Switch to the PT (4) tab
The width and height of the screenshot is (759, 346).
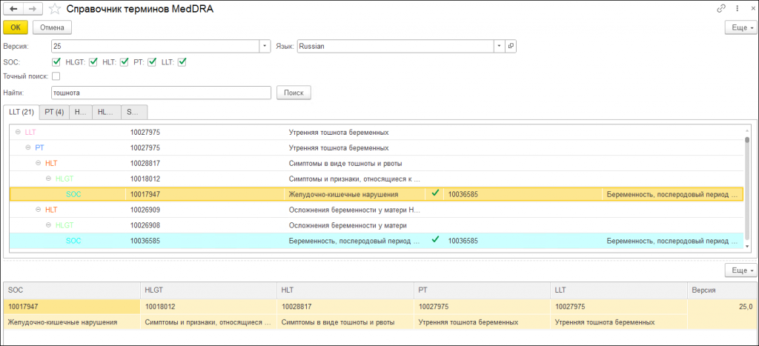[x=53, y=112]
